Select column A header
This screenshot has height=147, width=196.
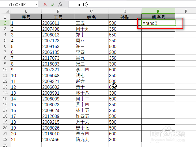point(26,11)
